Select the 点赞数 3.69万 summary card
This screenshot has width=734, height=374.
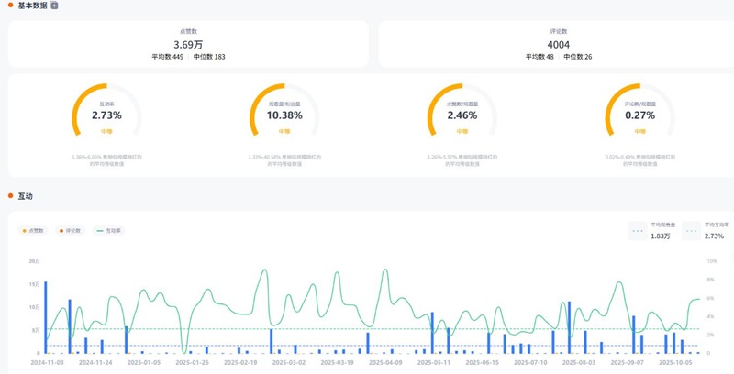(x=188, y=43)
